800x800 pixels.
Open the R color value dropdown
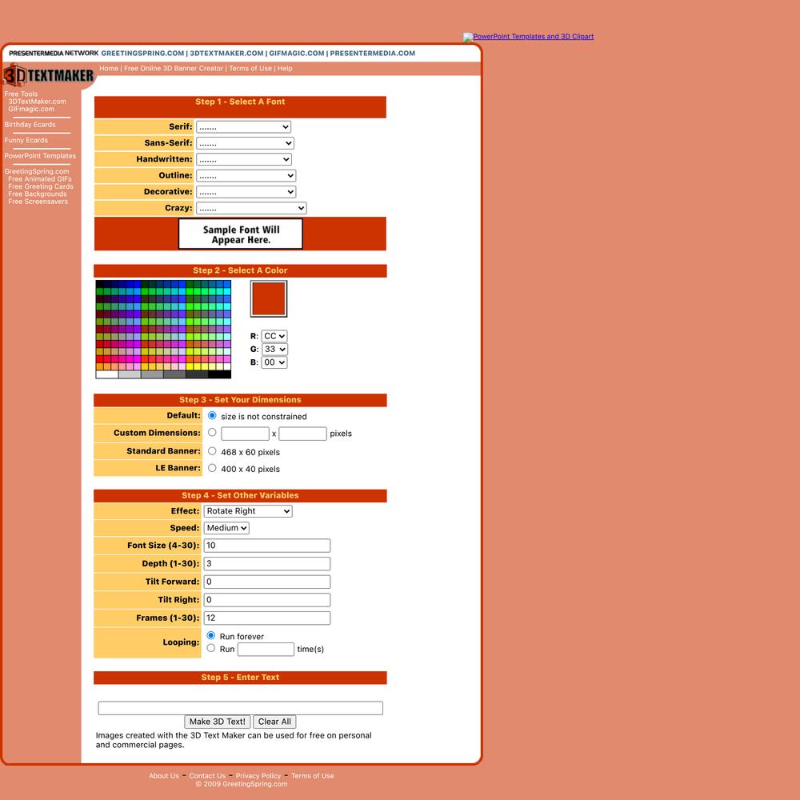point(274,336)
